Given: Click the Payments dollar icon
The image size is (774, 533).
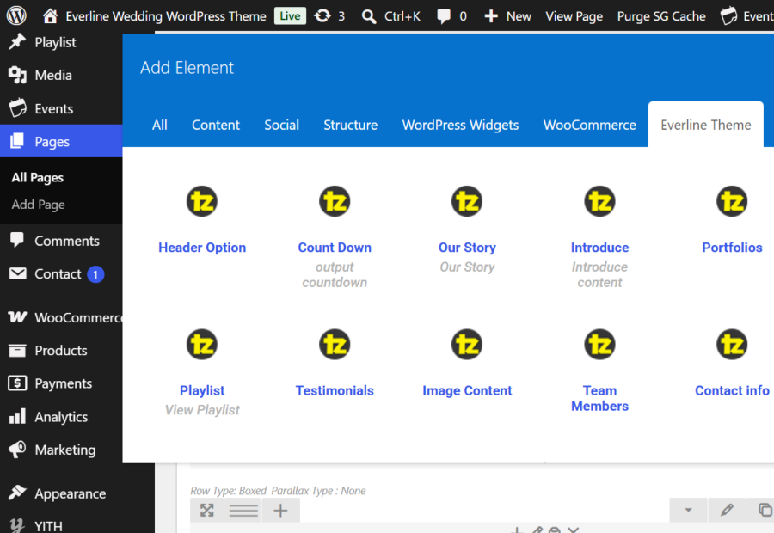Looking at the screenshot, I should [x=17, y=383].
